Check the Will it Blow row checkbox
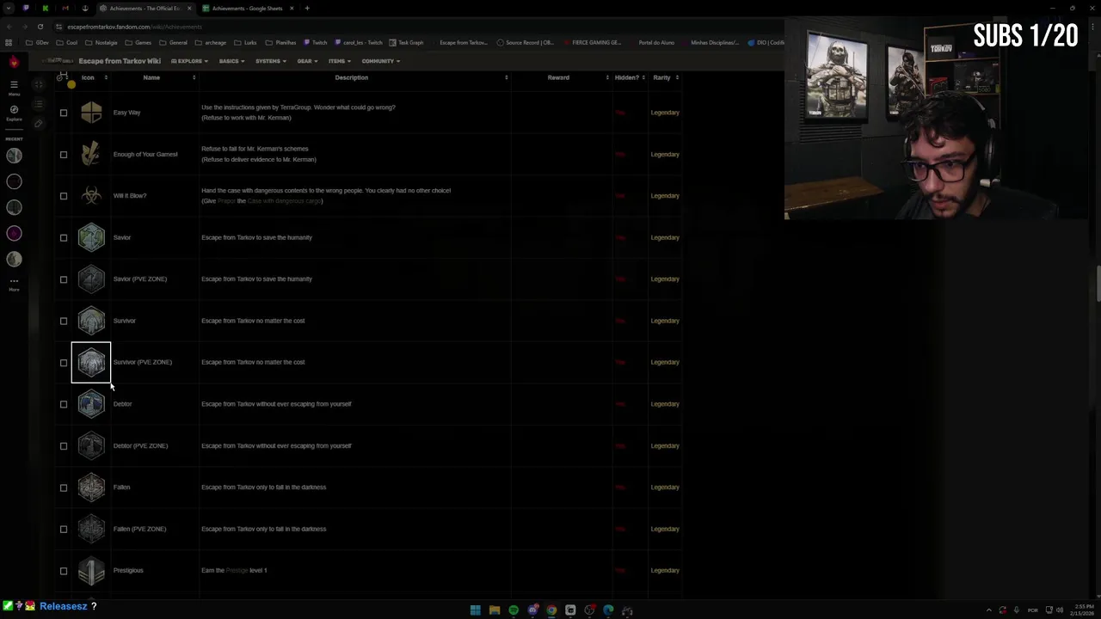 64,196
